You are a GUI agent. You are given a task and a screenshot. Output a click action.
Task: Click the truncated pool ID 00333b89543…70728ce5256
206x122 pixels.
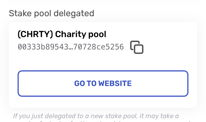point(71,47)
